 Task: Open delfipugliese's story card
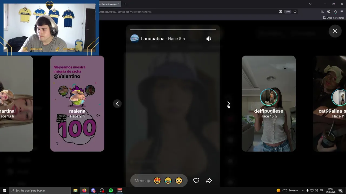click(269, 103)
